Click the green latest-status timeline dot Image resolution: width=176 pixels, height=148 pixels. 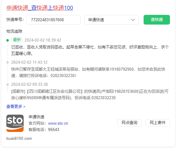8,40
